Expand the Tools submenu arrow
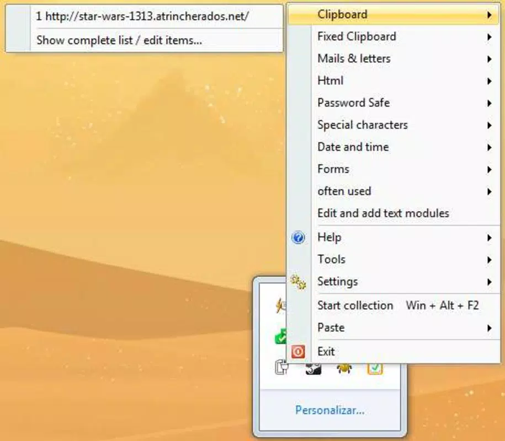 [489, 260]
